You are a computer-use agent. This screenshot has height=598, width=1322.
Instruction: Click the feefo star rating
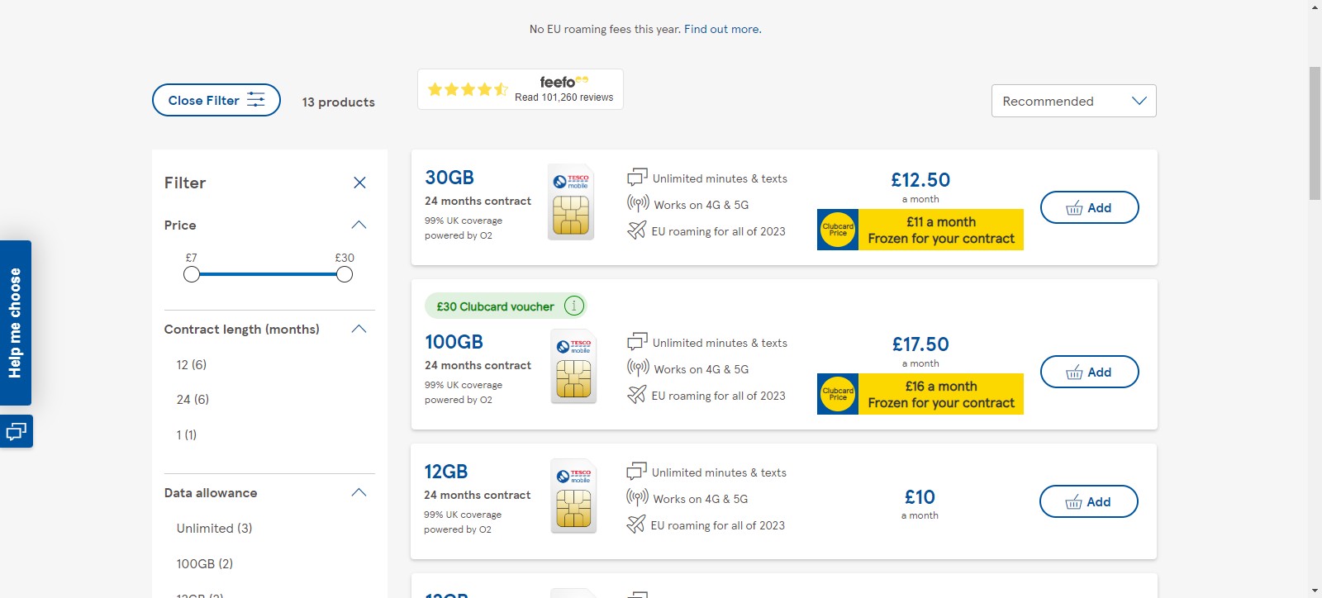point(468,89)
